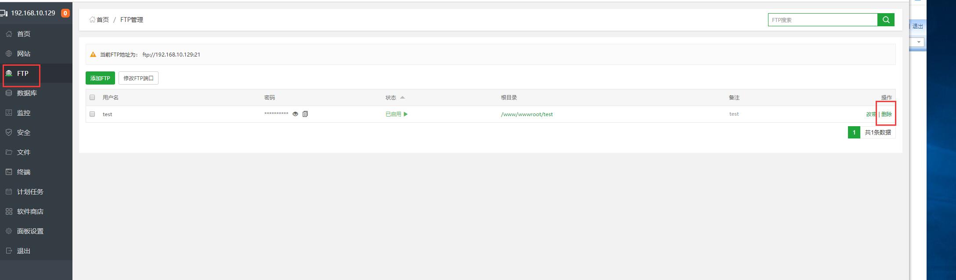The image size is (956, 280).
Task: Click the orange warning triangle icon
Action: [93, 55]
